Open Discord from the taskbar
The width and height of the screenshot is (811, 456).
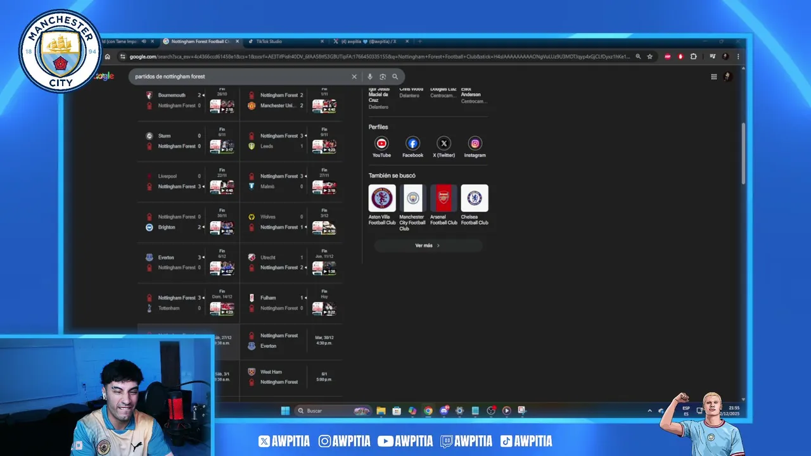coord(444,410)
